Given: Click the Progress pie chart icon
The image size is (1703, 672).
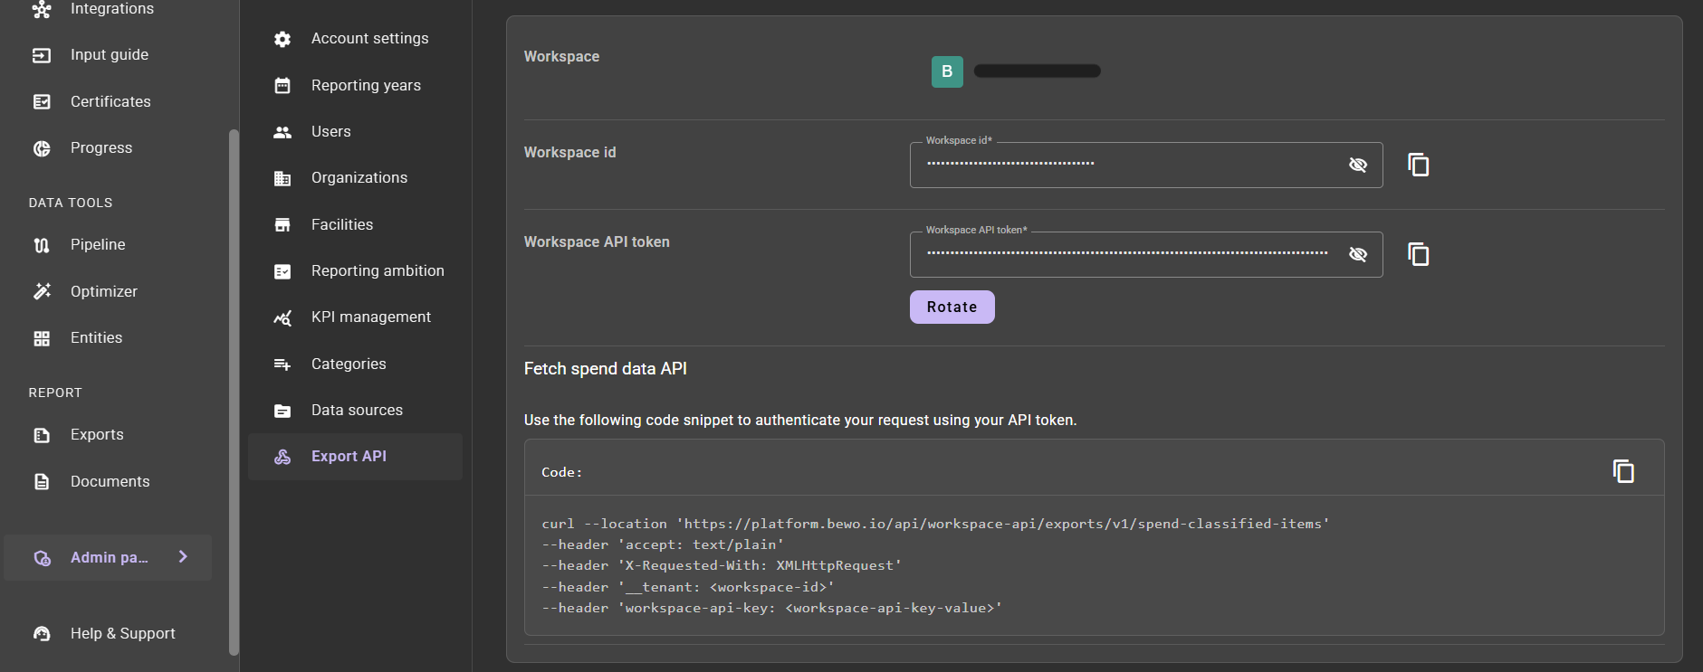Looking at the screenshot, I should point(42,148).
